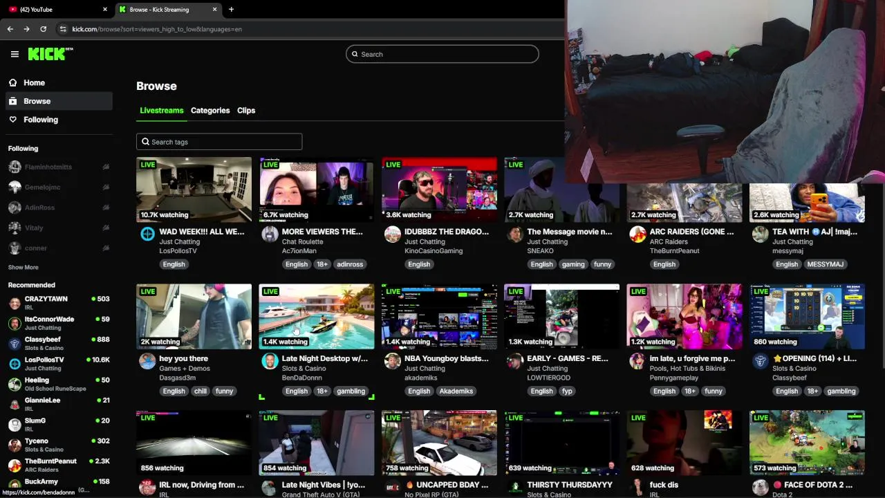This screenshot has height=498, width=885.
Task: Click the TheBurntPeanut avatar under ARC RAIDERS
Action: click(637, 234)
